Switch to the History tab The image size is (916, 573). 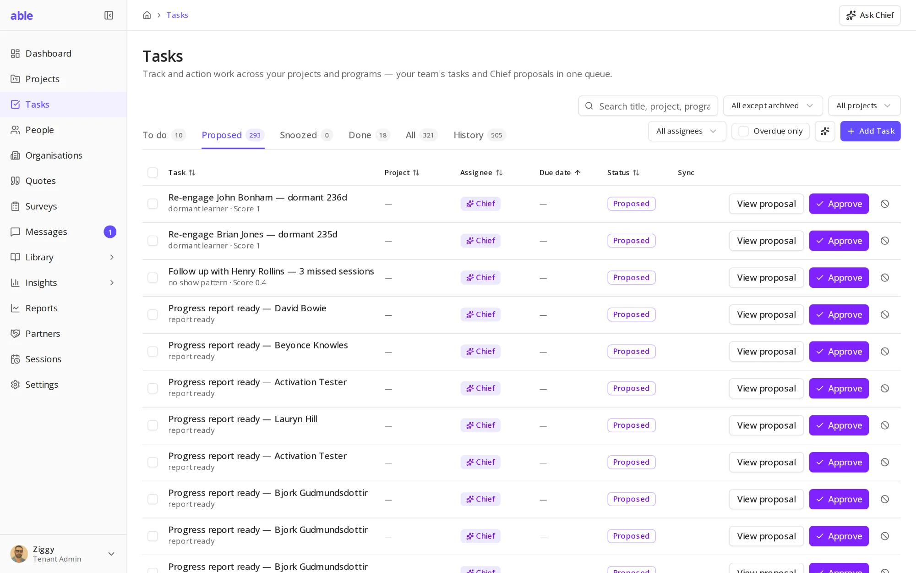[480, 135]
